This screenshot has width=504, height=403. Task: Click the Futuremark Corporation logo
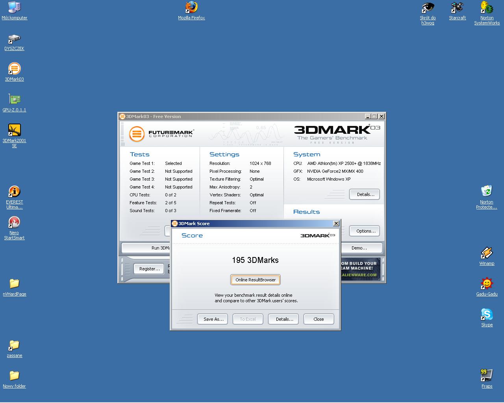161,134
